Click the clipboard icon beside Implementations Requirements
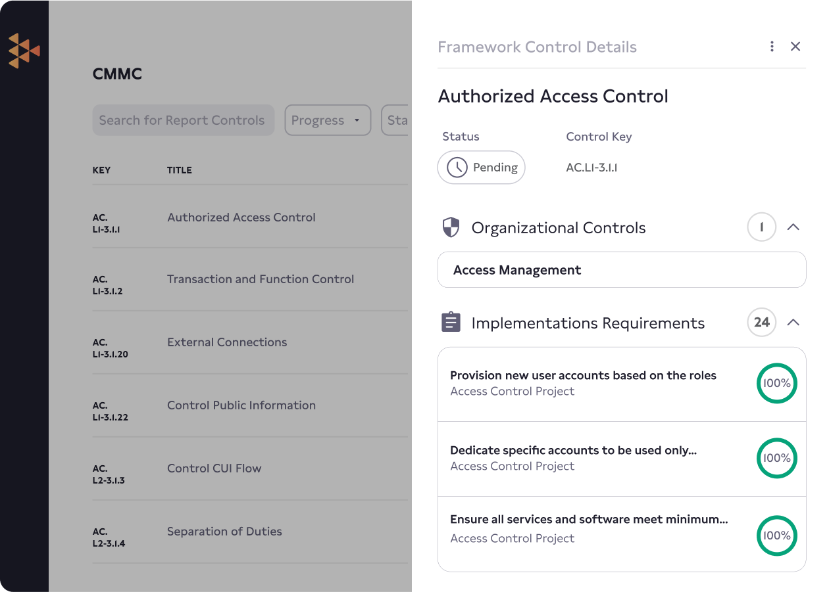The width and height of the screenshot is (829, 592). [x=451, y=323]
